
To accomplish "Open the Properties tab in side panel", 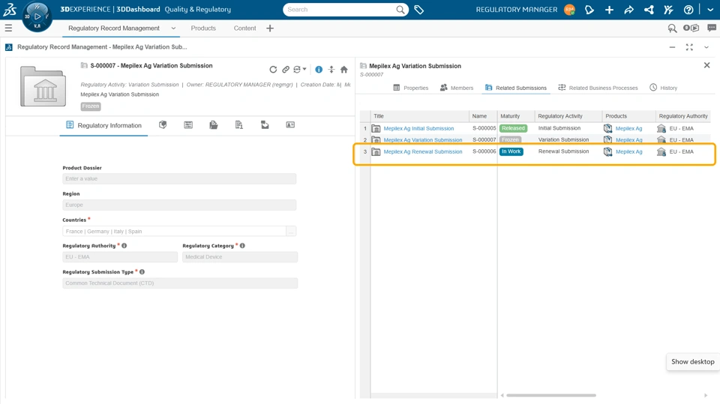I will 411,88.
